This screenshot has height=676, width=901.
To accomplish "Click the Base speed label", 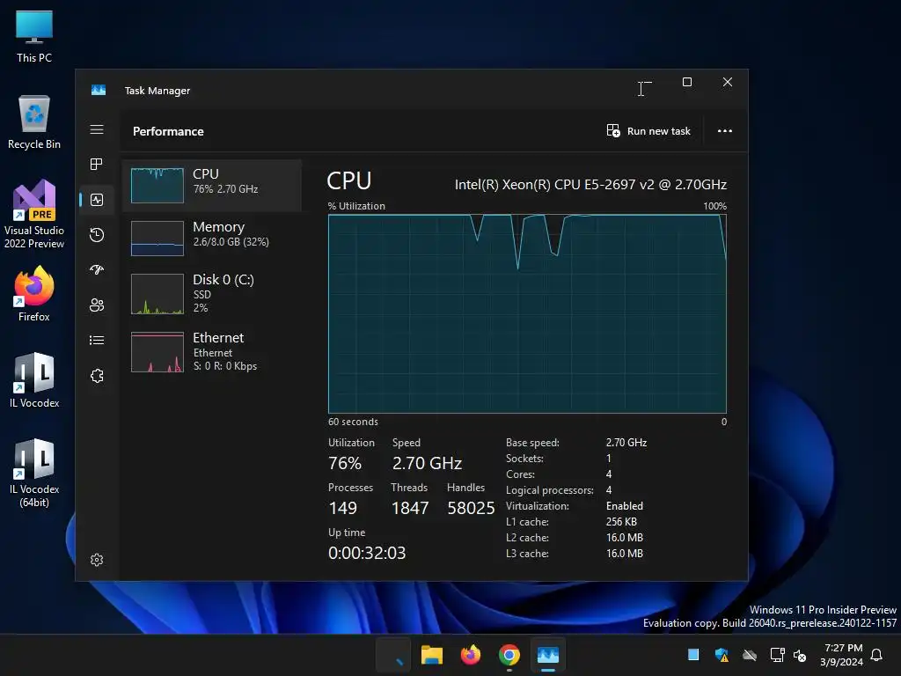I will pyautogui.click(x=532, y=443).
